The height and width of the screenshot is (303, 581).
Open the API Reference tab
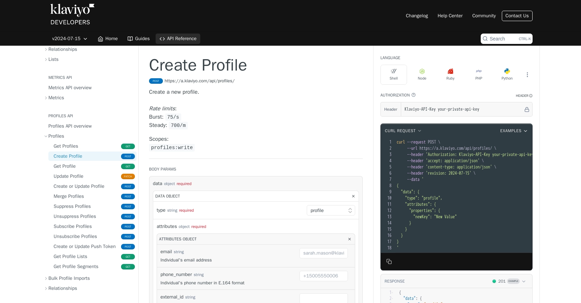coord(178,39)
